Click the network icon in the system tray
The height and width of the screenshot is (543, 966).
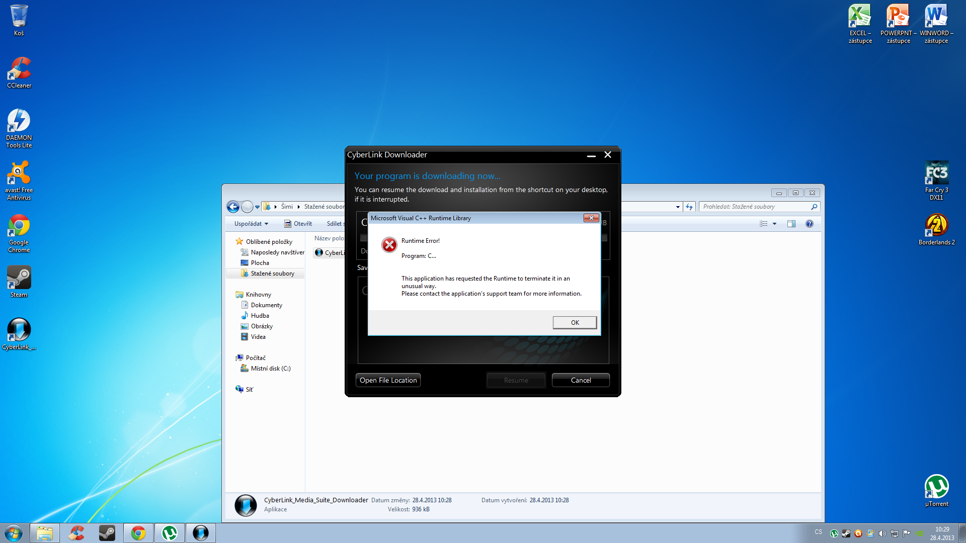(x=894, y=533)
